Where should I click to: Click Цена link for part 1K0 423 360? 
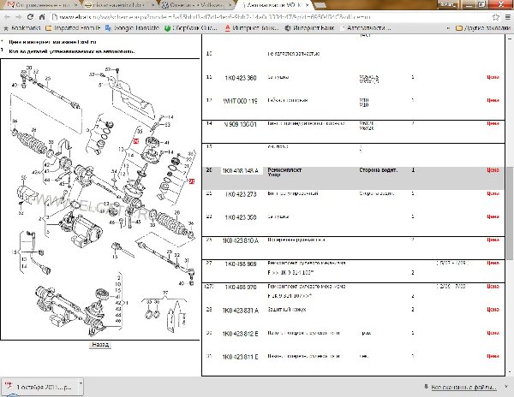point(493,77)
